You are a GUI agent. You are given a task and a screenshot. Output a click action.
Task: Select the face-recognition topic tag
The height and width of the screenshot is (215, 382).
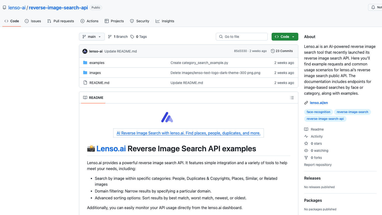point(318,112)
